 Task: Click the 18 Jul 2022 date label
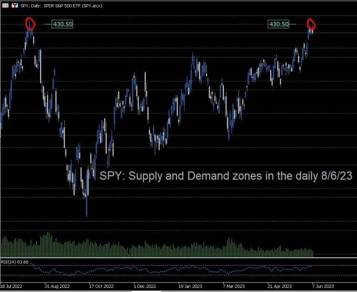tap(11, 286)
